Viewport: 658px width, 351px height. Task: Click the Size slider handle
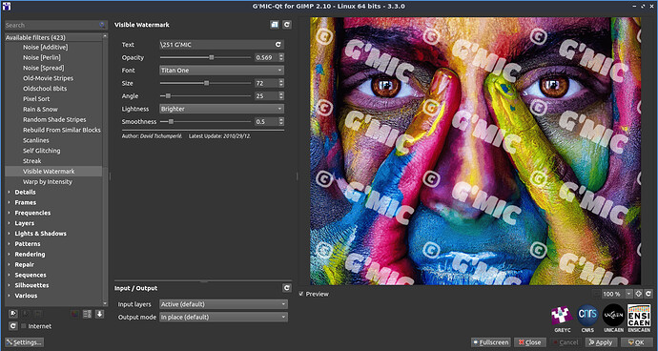coord(207,83)
